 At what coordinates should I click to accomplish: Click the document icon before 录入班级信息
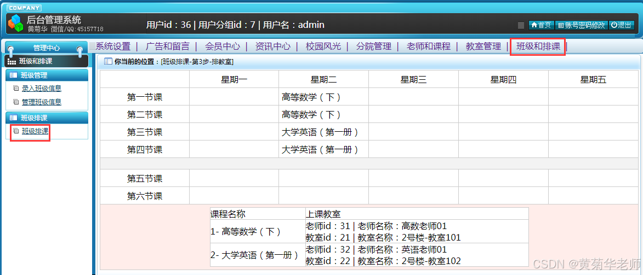[x=16, y=88]
